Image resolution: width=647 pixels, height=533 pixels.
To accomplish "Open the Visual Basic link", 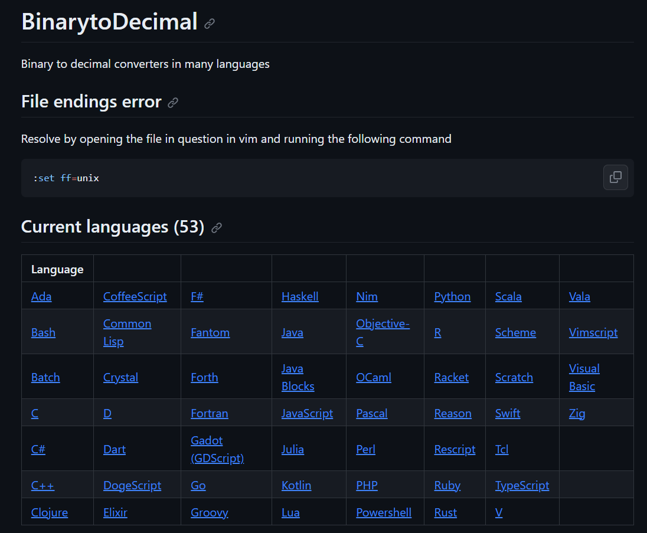I will pyautogui.click(x=584, y=378).
